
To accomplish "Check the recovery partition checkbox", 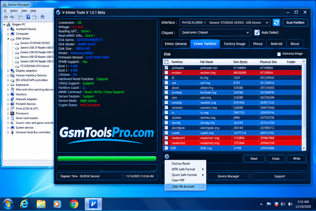I will point(166,108).
